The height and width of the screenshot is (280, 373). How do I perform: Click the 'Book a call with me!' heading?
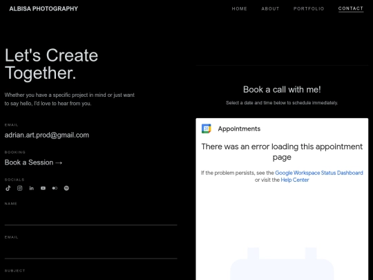pyautogui.click(x=282, y=89)
